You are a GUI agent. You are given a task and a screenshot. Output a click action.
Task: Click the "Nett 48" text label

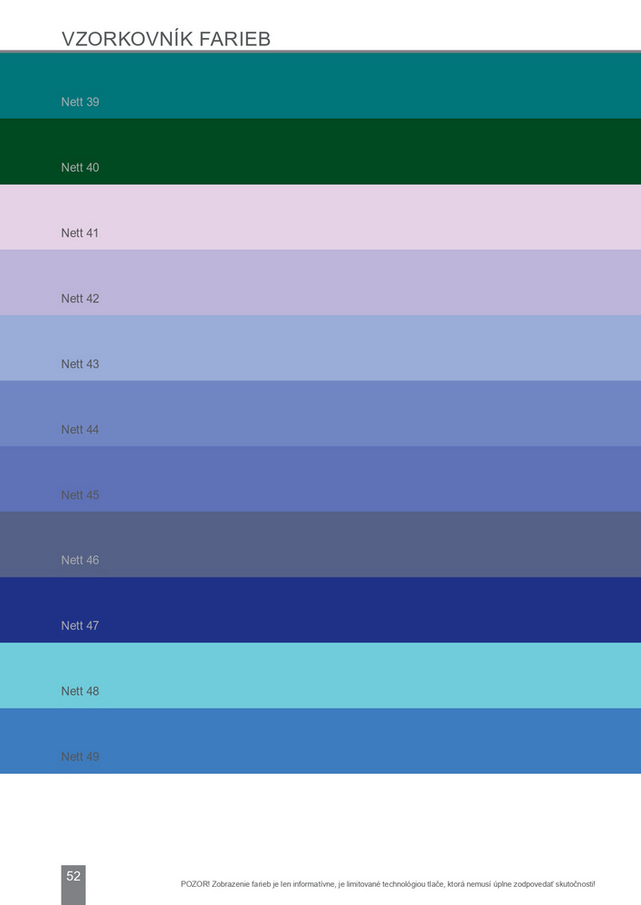click(x=80, y=691)
